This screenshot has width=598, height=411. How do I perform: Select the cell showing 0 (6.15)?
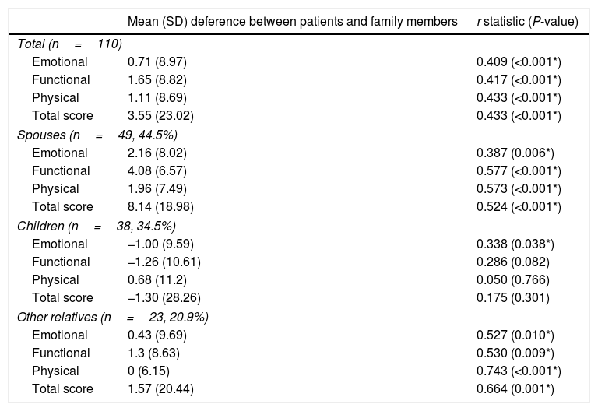(149, 371)
